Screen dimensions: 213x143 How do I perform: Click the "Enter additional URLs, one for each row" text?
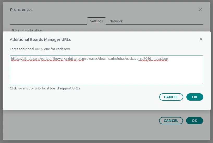40,49
